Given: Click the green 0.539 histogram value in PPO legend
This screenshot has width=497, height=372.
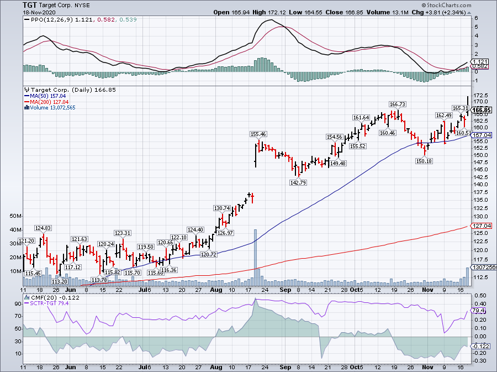Looking at the screenshot, I should [128, 20].
